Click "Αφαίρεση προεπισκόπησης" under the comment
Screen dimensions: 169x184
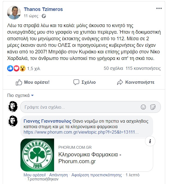97,175
